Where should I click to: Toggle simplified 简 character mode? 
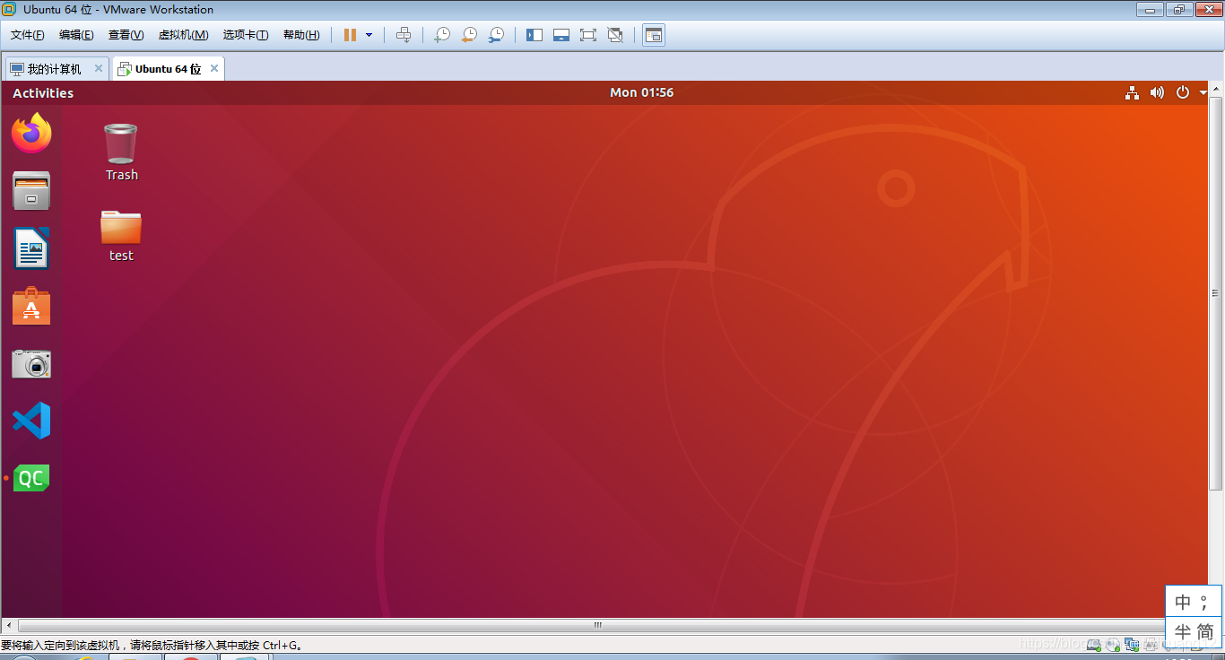pyautogui.click(x=1205, y=630)
